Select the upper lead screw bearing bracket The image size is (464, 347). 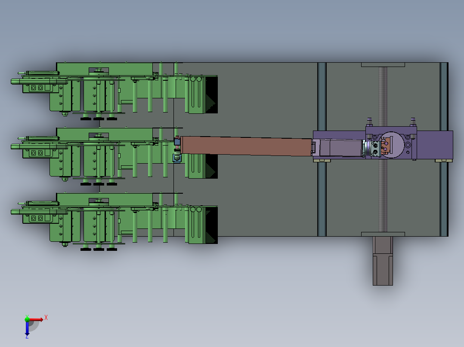(383, 64)
